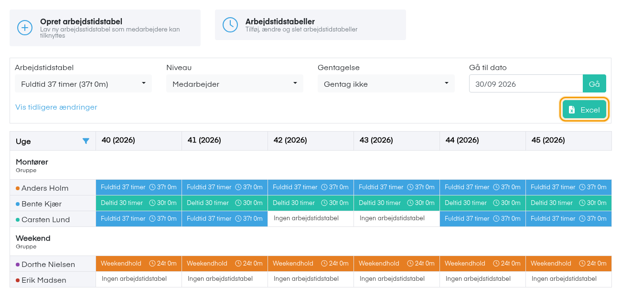Click Dorthe Nielsen's week 40 Weekendhold cell
The image size is (621, 297).
coord(139,264)
